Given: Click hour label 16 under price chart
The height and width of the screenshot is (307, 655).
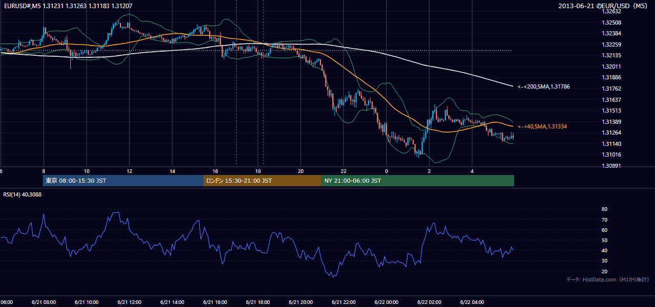Looking at the screenshot, I should point(215,171).
